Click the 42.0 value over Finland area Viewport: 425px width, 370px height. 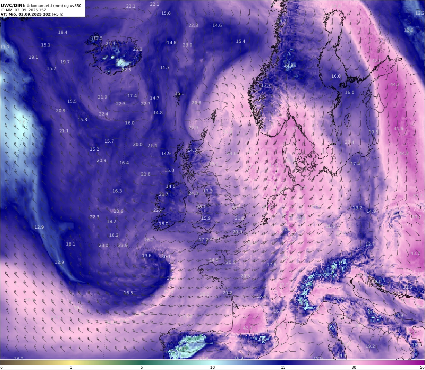click(377, 60)
